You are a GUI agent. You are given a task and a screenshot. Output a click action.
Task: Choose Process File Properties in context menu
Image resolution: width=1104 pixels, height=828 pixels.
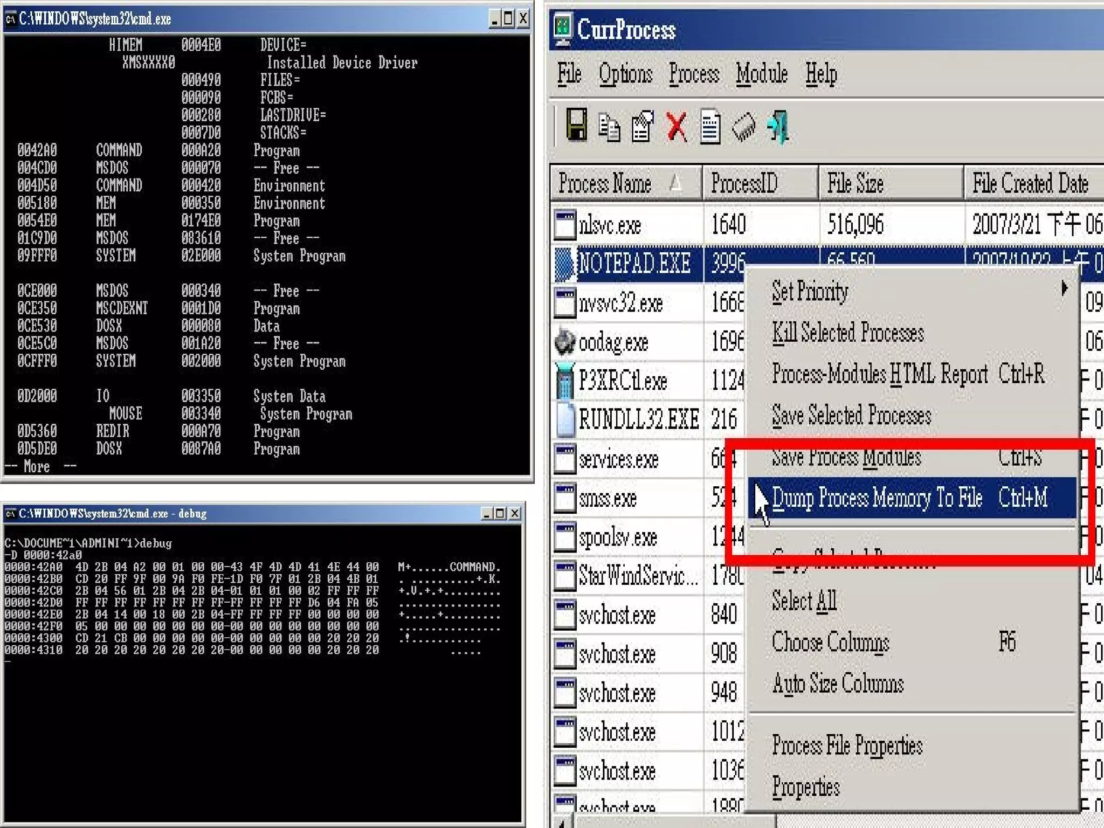847,746
